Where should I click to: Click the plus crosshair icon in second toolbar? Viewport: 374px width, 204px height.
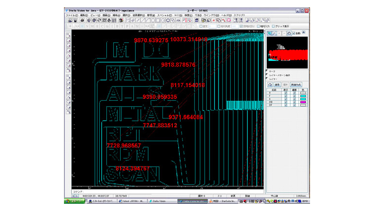pos(70,26)
